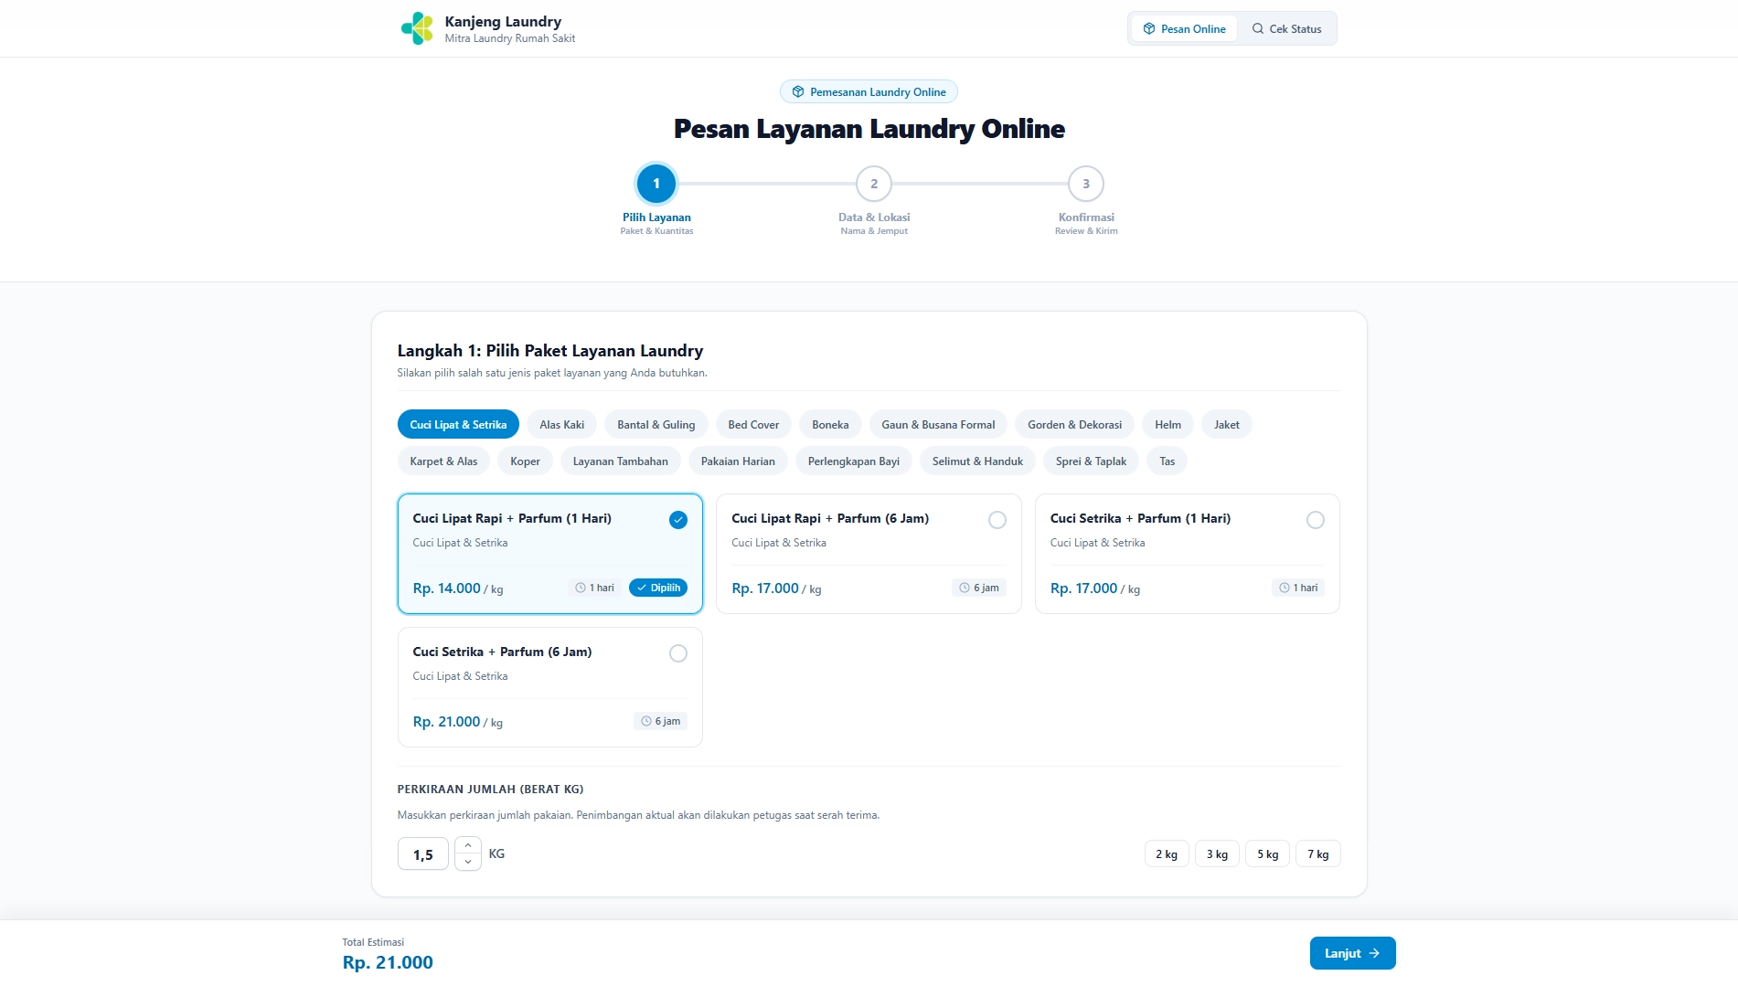Click the arrow icon on the Lanjut button
1738x986 pixels.
pos(1374,952)
